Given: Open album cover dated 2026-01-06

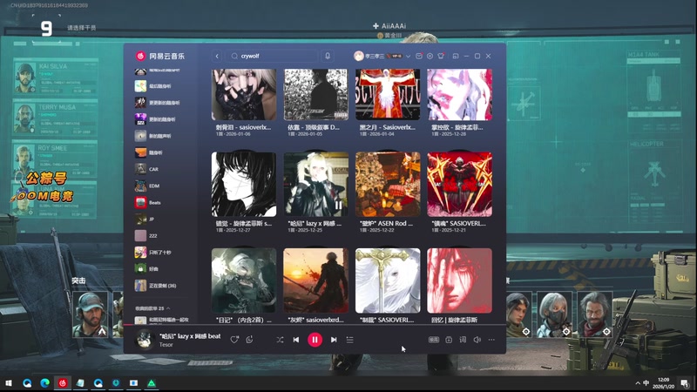Looking at the screenshot, I should coord(244,94).
